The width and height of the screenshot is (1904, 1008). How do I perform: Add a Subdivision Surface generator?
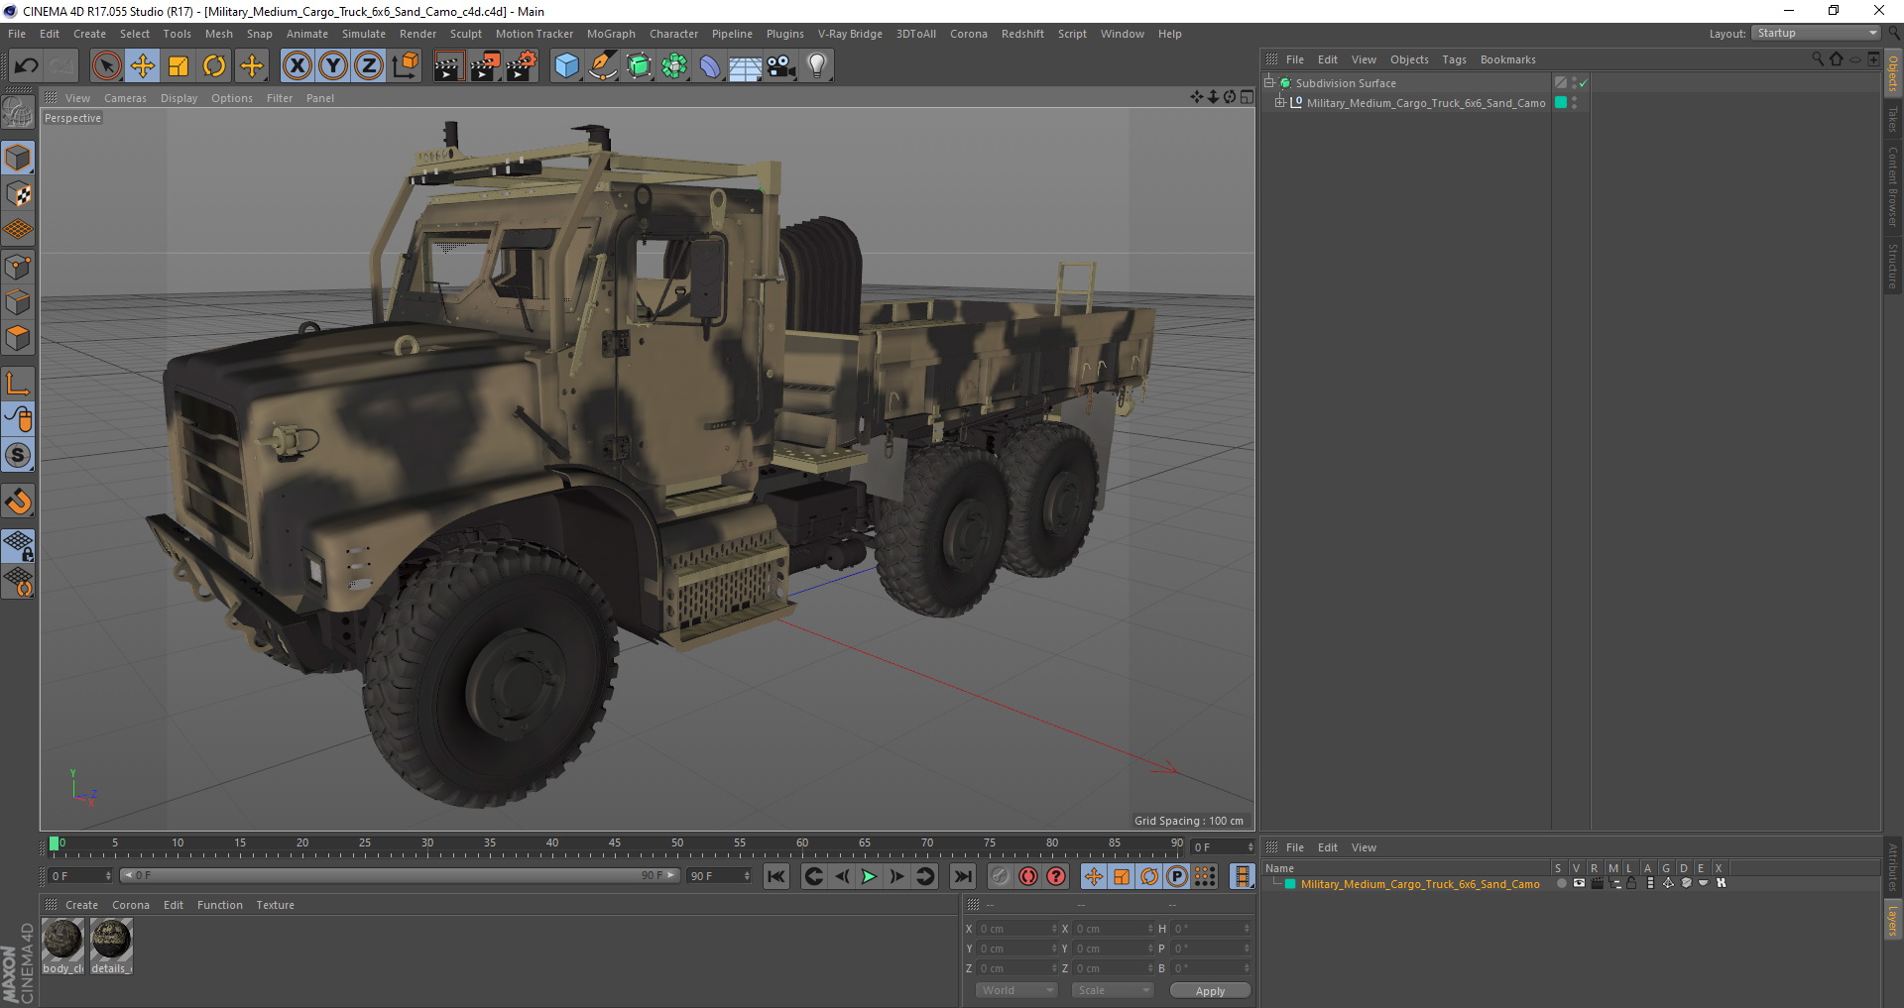pyautogui.click(x=640, y=66)
